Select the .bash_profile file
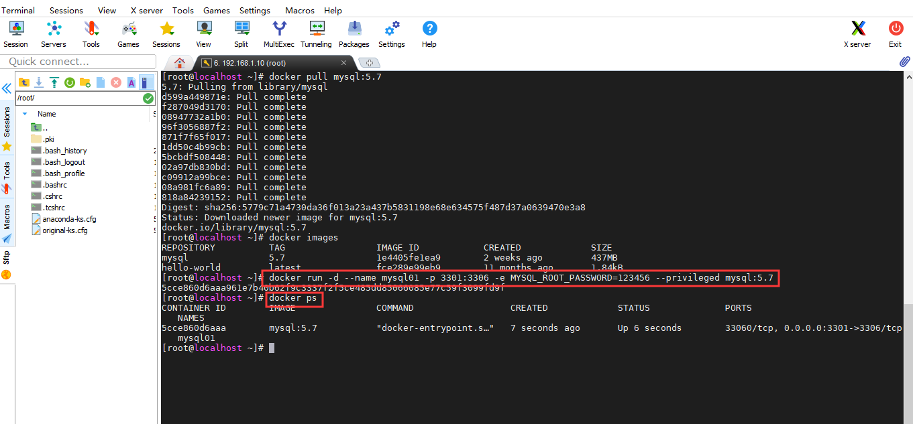913x424 pixels. 58,173
